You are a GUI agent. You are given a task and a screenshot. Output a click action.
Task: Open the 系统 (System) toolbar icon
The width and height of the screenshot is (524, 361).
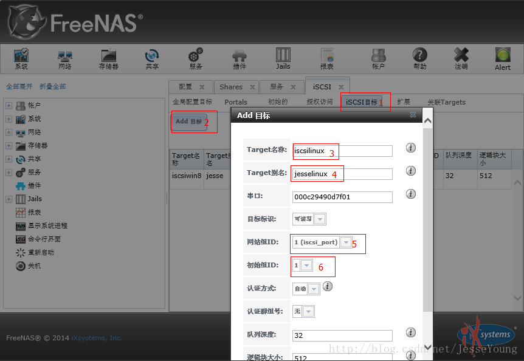(x=21, y=59)
